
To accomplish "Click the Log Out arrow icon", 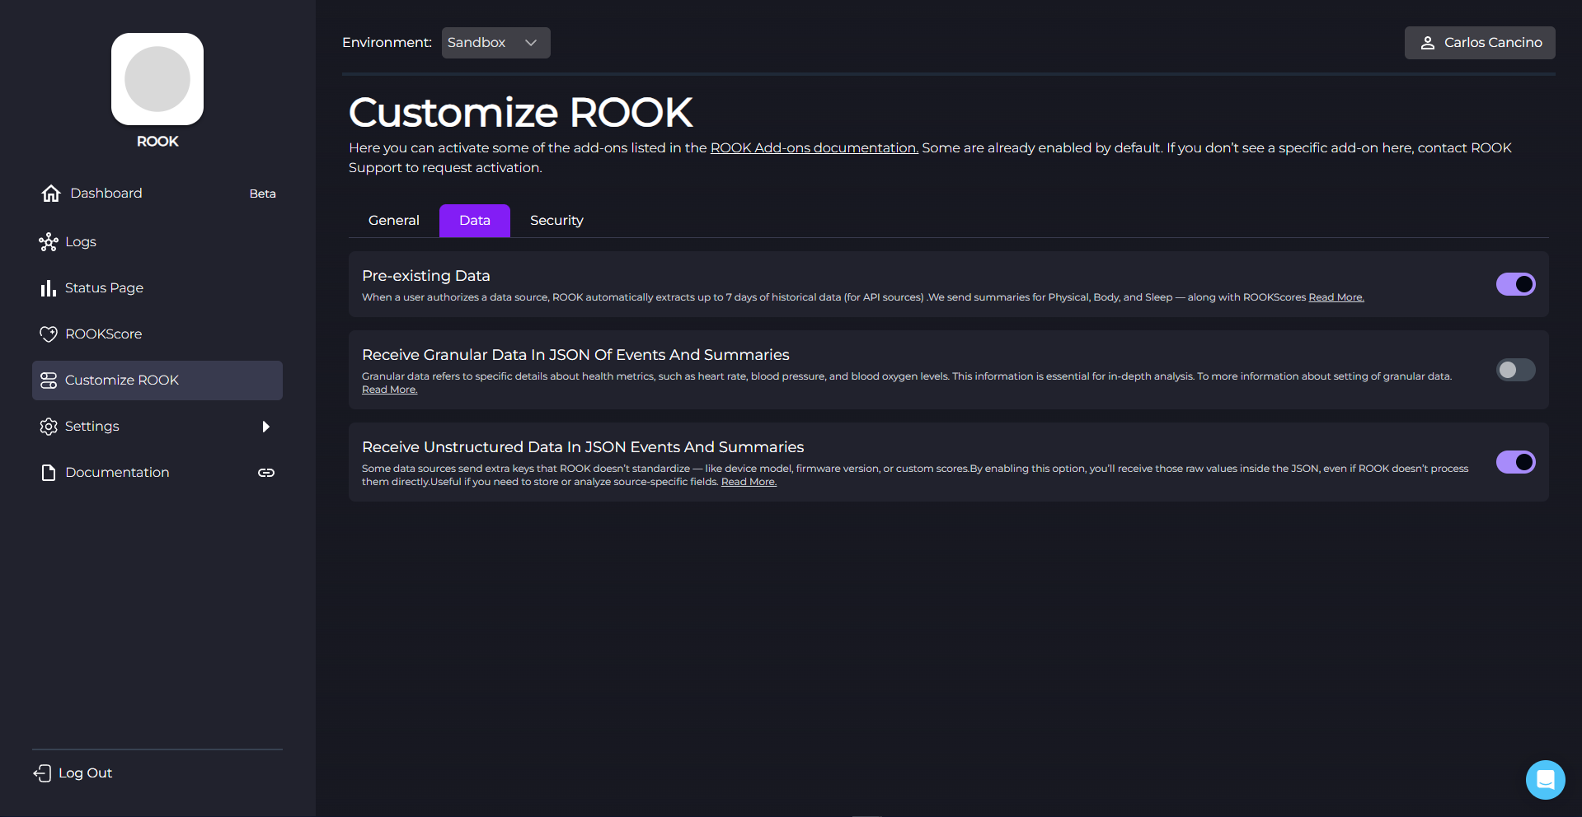I will pos(42,773).
